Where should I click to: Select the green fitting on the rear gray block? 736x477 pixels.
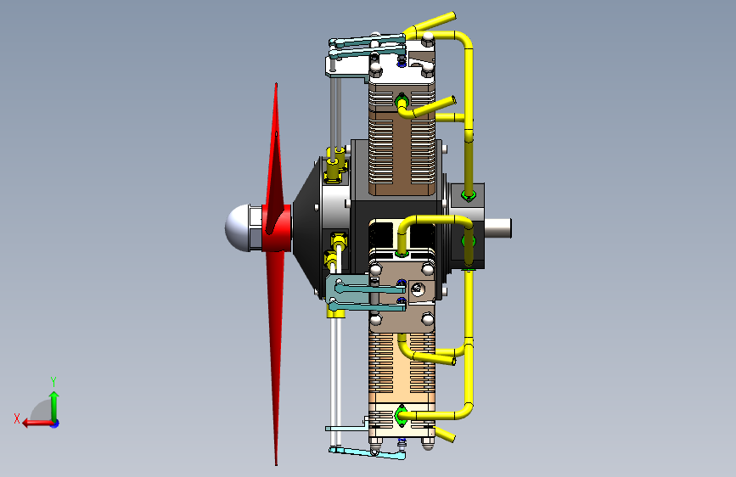(468, 195)
